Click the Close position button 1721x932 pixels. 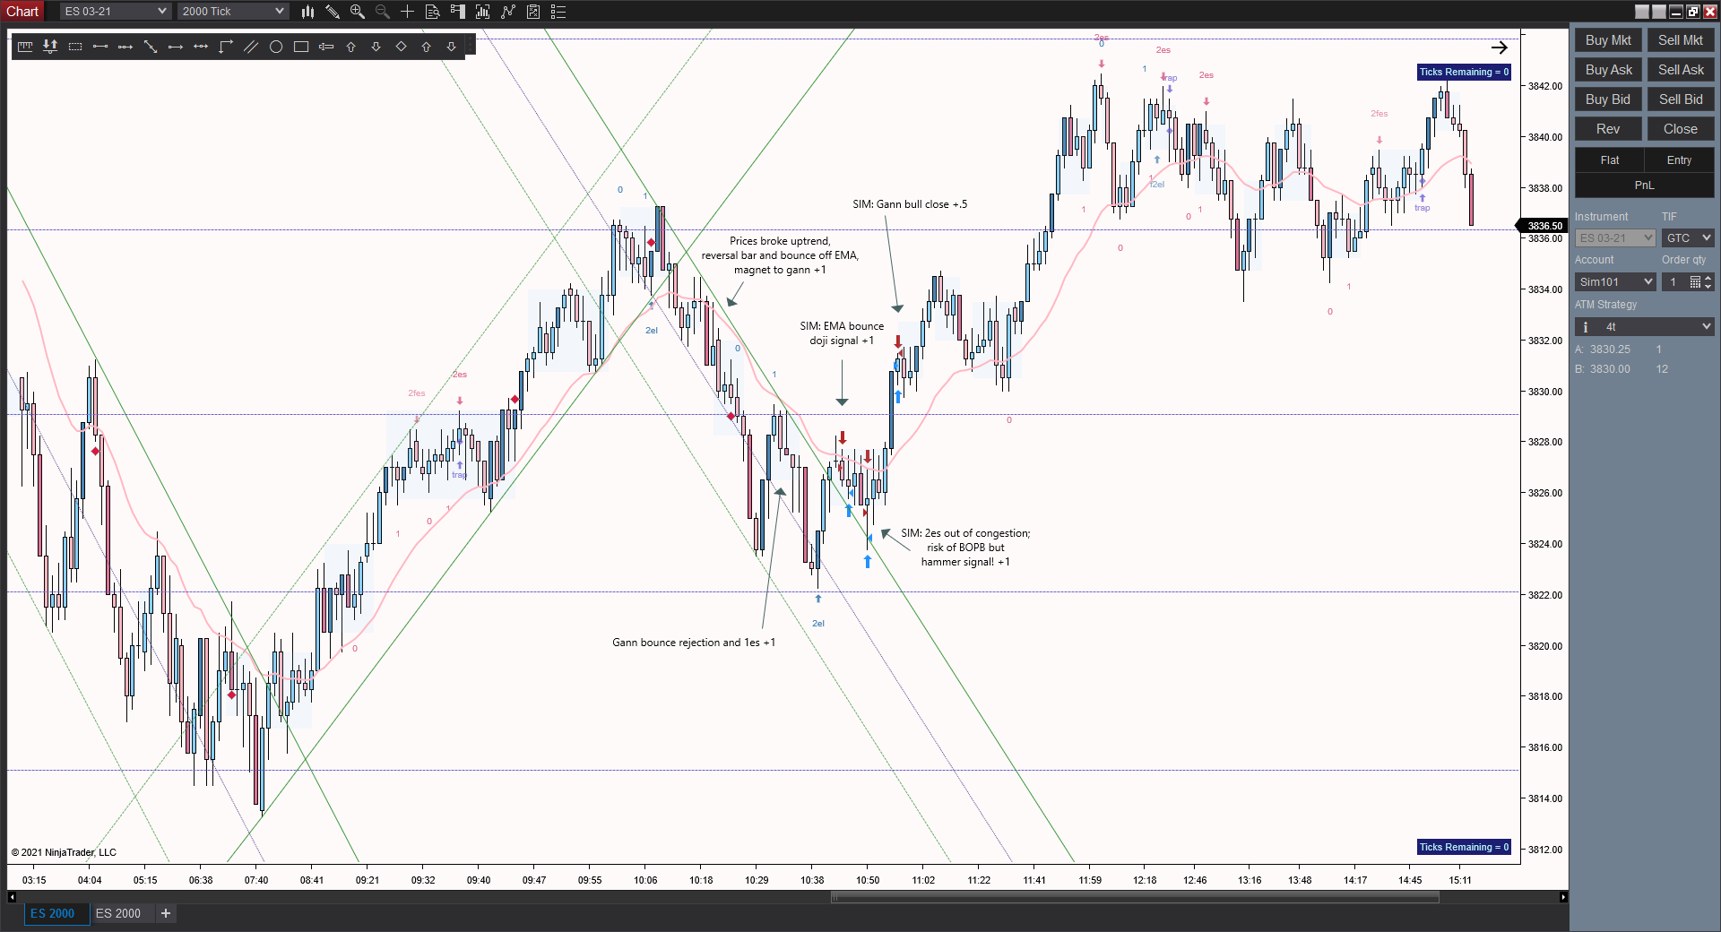[x=1681, y=129]
